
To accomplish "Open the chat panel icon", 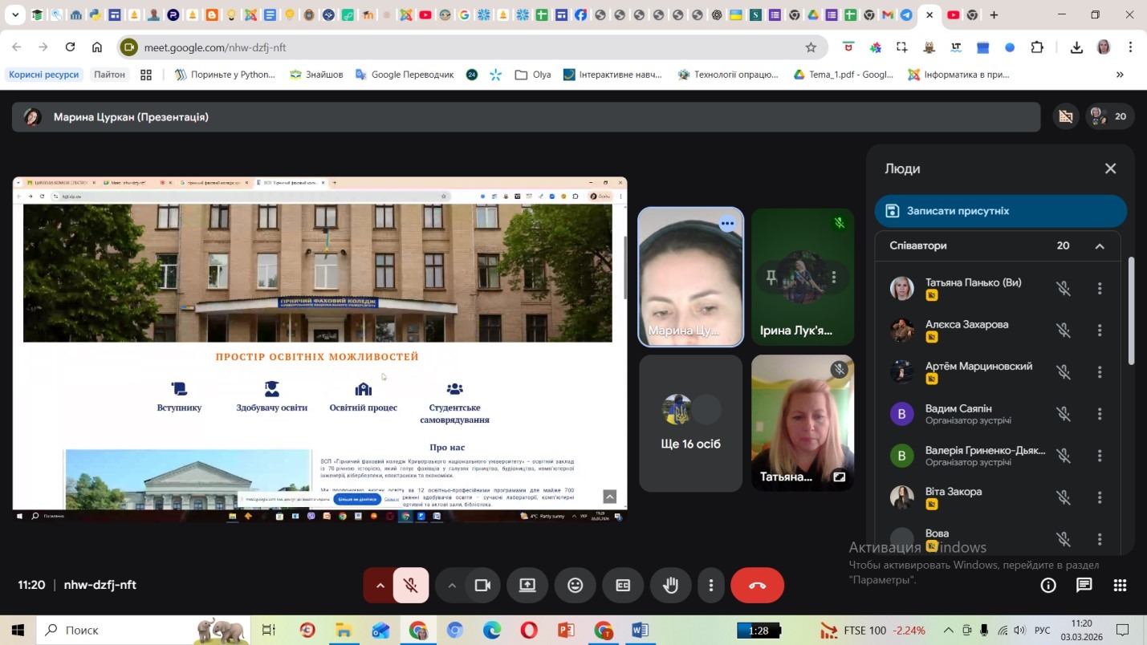I will click(1084, 585).
